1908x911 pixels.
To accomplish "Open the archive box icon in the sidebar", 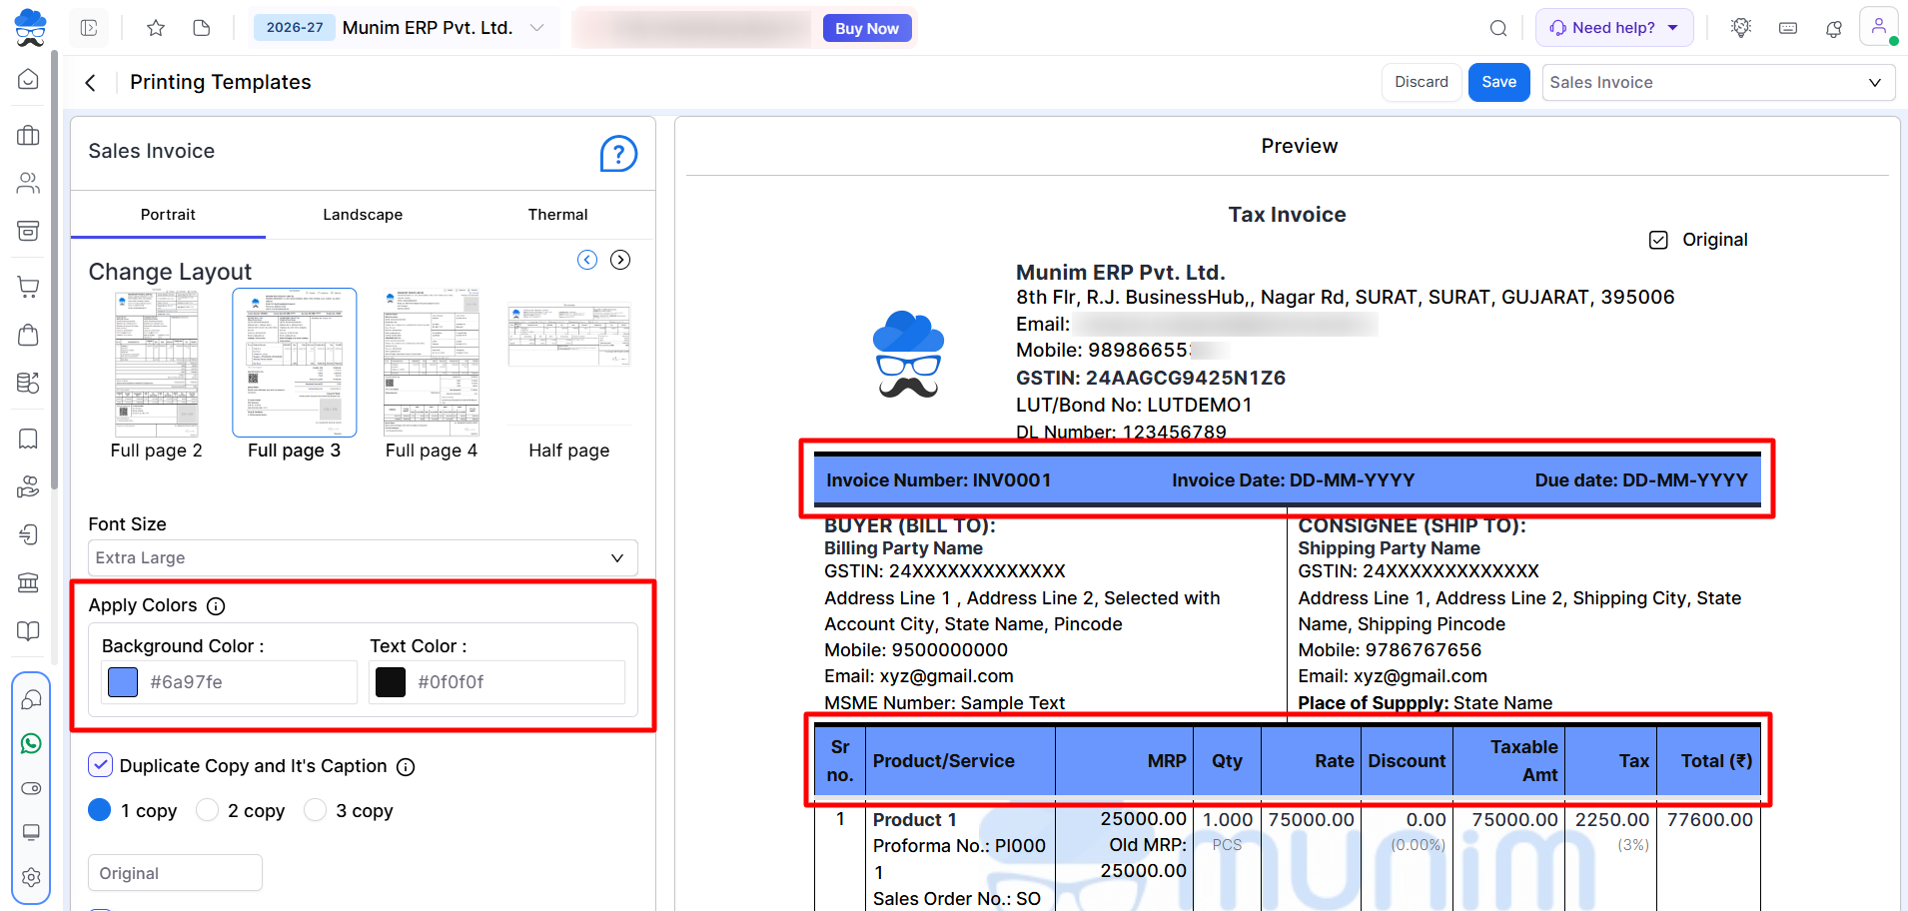I will point(29,231).
